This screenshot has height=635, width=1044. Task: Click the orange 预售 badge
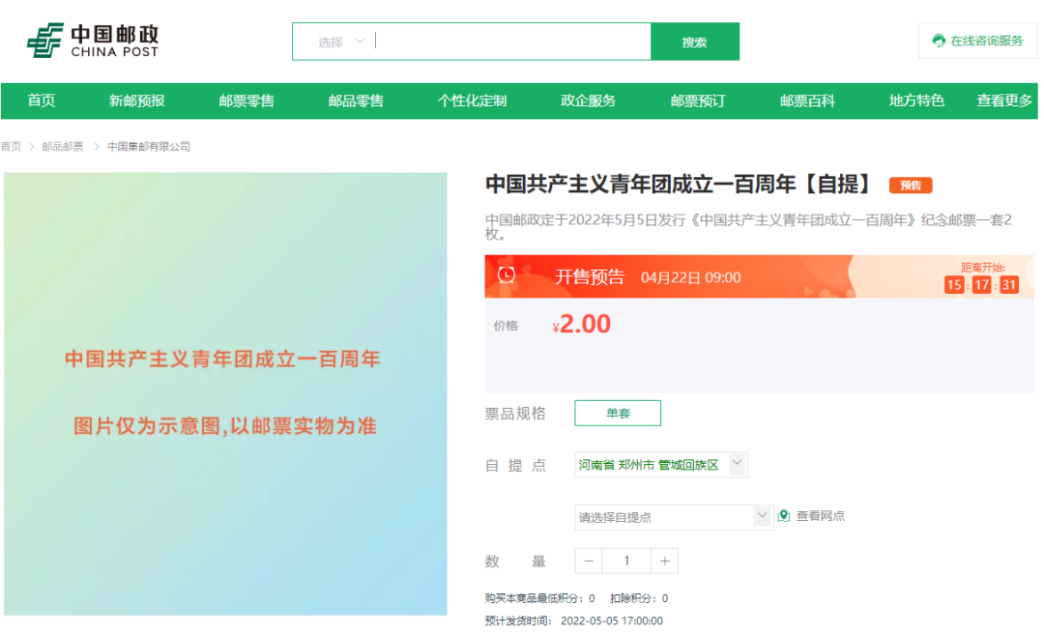pos(911,185)
